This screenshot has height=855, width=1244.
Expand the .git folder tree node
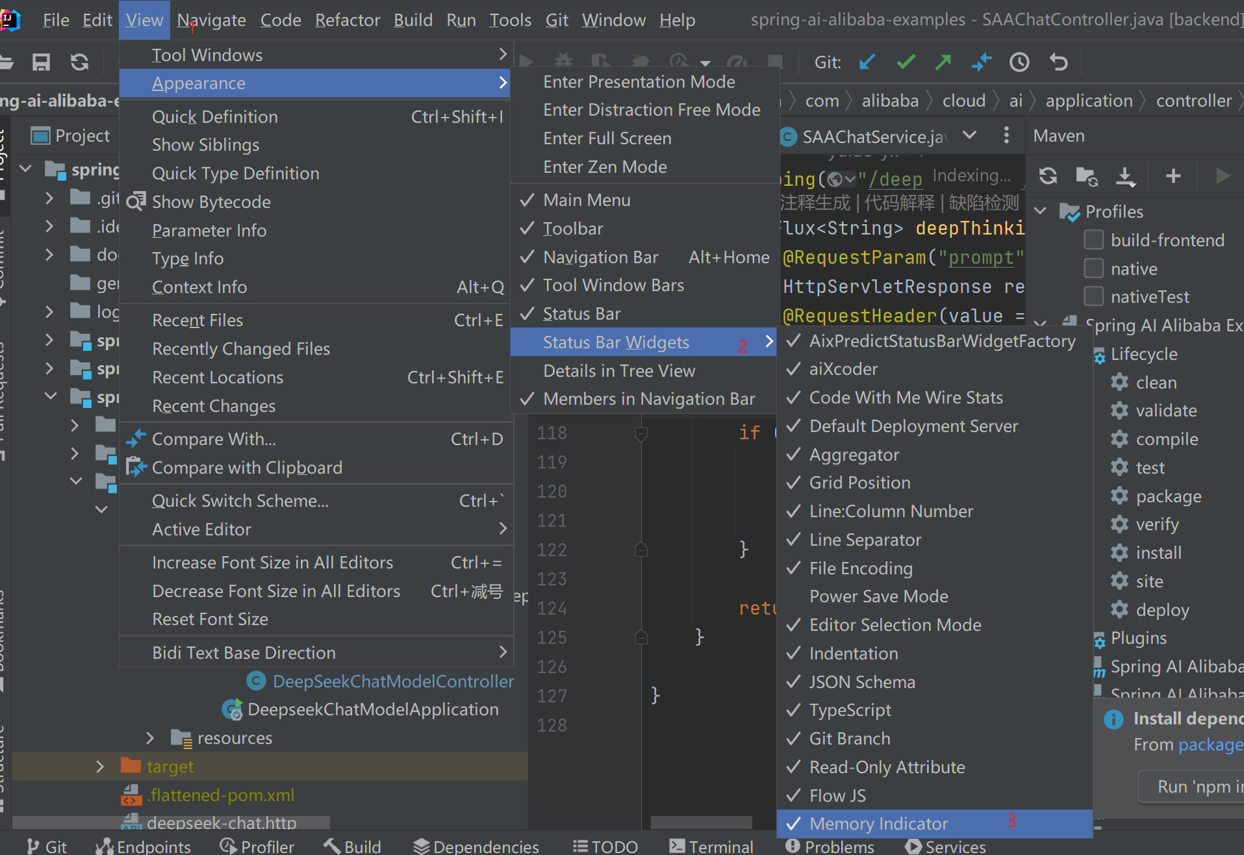(49, 198)
